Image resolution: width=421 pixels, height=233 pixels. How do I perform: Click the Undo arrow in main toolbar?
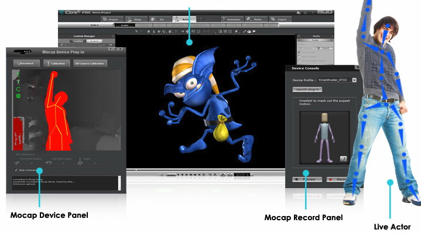pos(136,32)
